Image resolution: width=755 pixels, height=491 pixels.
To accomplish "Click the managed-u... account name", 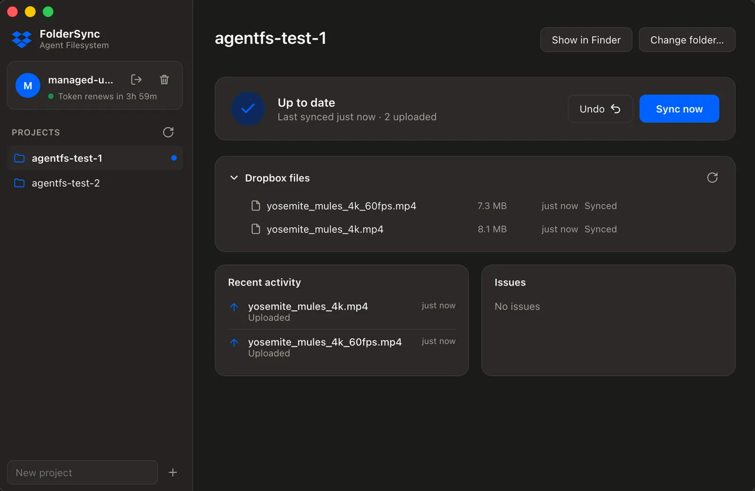I will [x=81, y=80].
